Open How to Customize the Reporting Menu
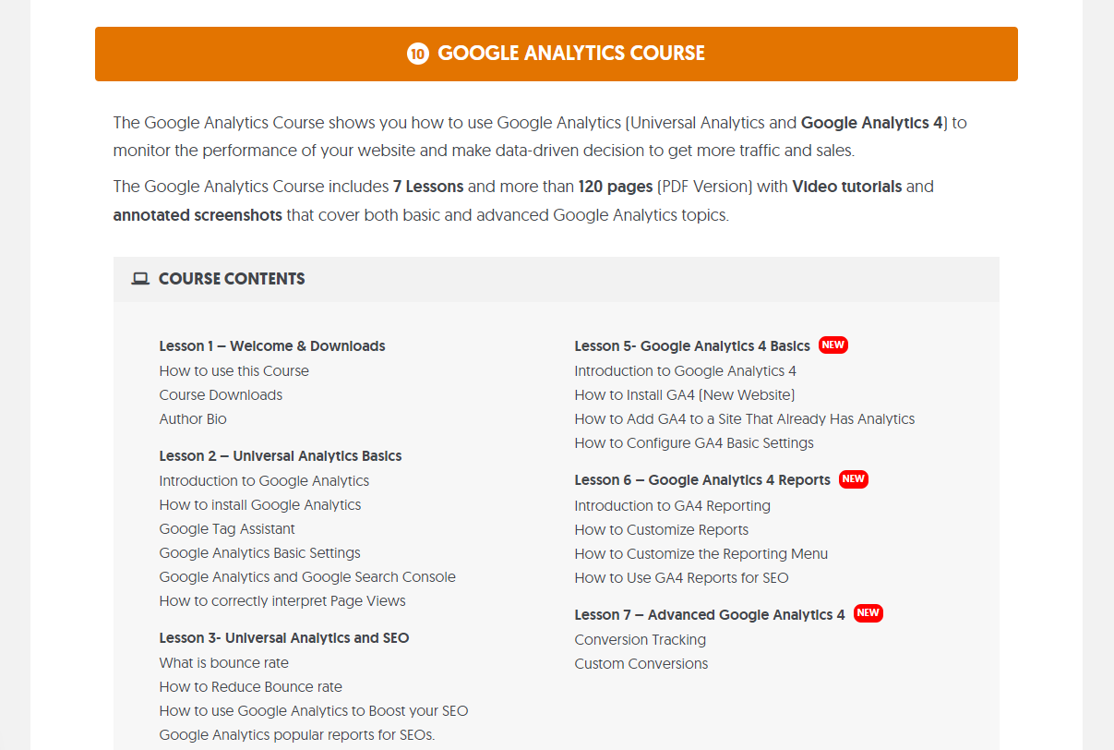Viewport: 1114px width, 750px height. tap(701, 553)
